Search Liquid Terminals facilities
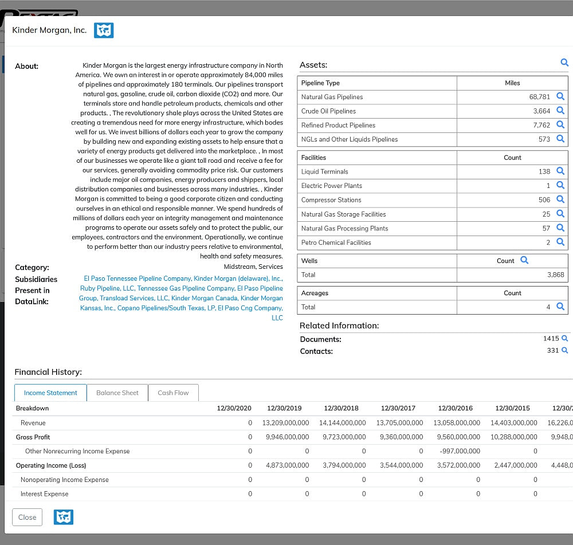The width and height of the screenshot is (573, 545). tap(560, 171)
